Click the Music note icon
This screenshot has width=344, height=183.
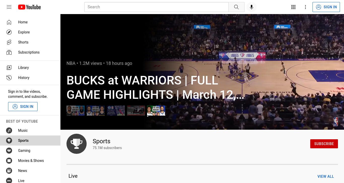coord(9,130)
